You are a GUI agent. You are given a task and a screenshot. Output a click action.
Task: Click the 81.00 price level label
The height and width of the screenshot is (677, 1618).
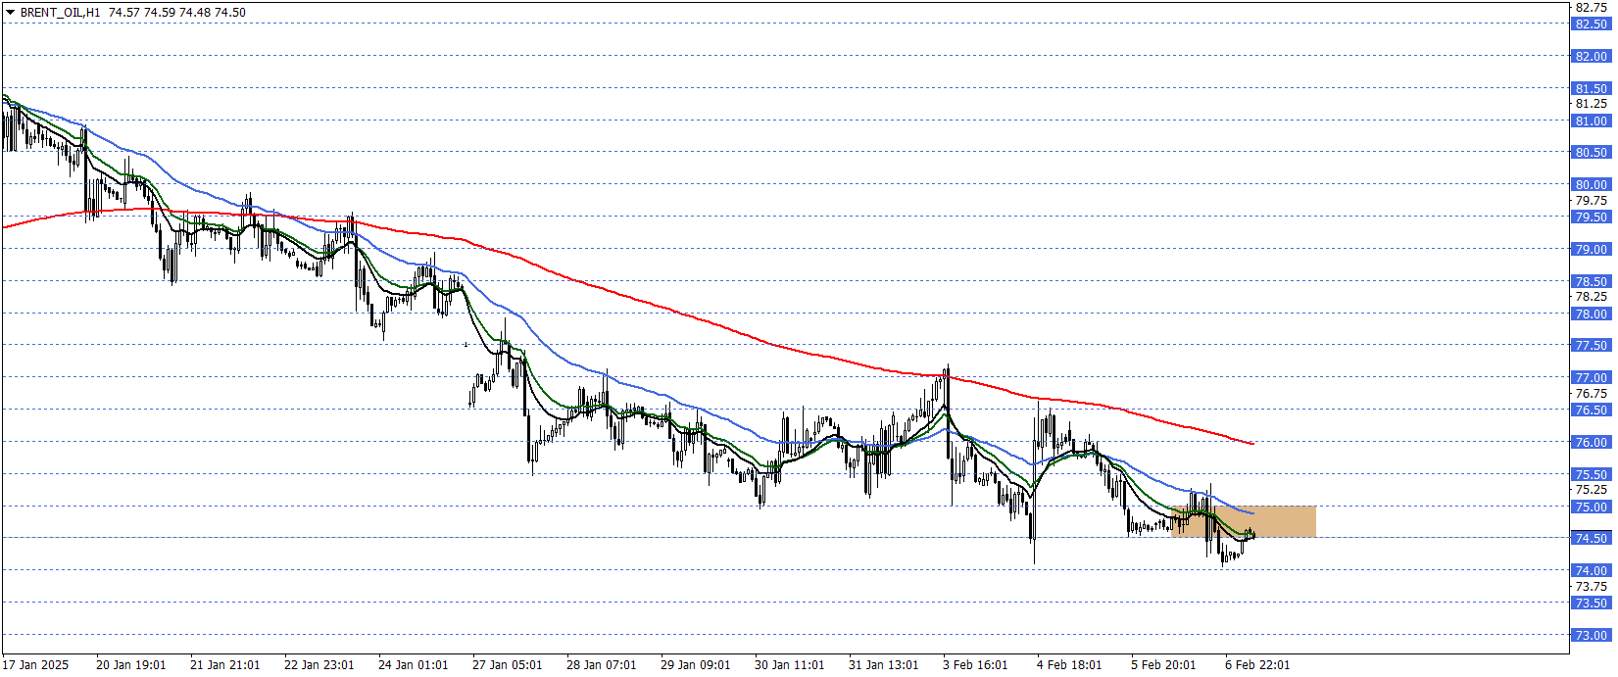pyautogui.click(x=1592, y=121)
